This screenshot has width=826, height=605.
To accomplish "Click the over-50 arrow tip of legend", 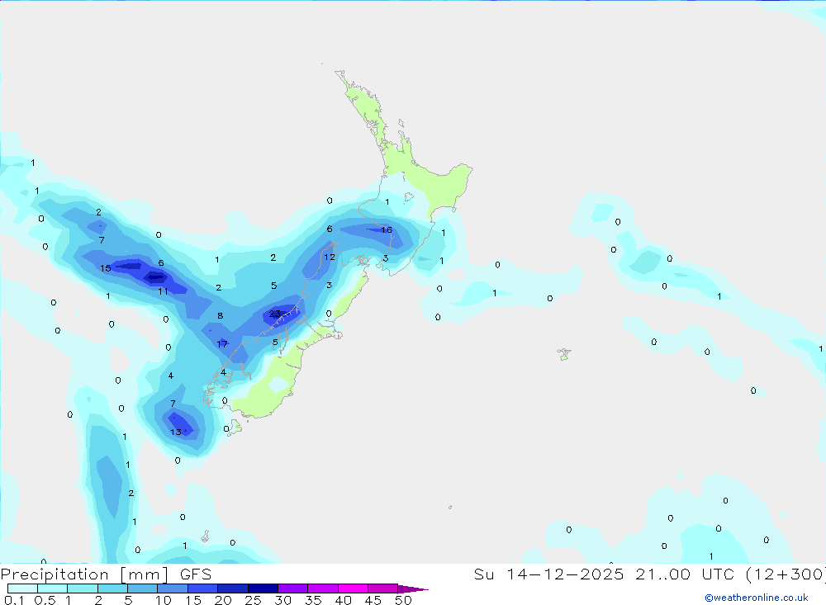I will pos(412,589).
